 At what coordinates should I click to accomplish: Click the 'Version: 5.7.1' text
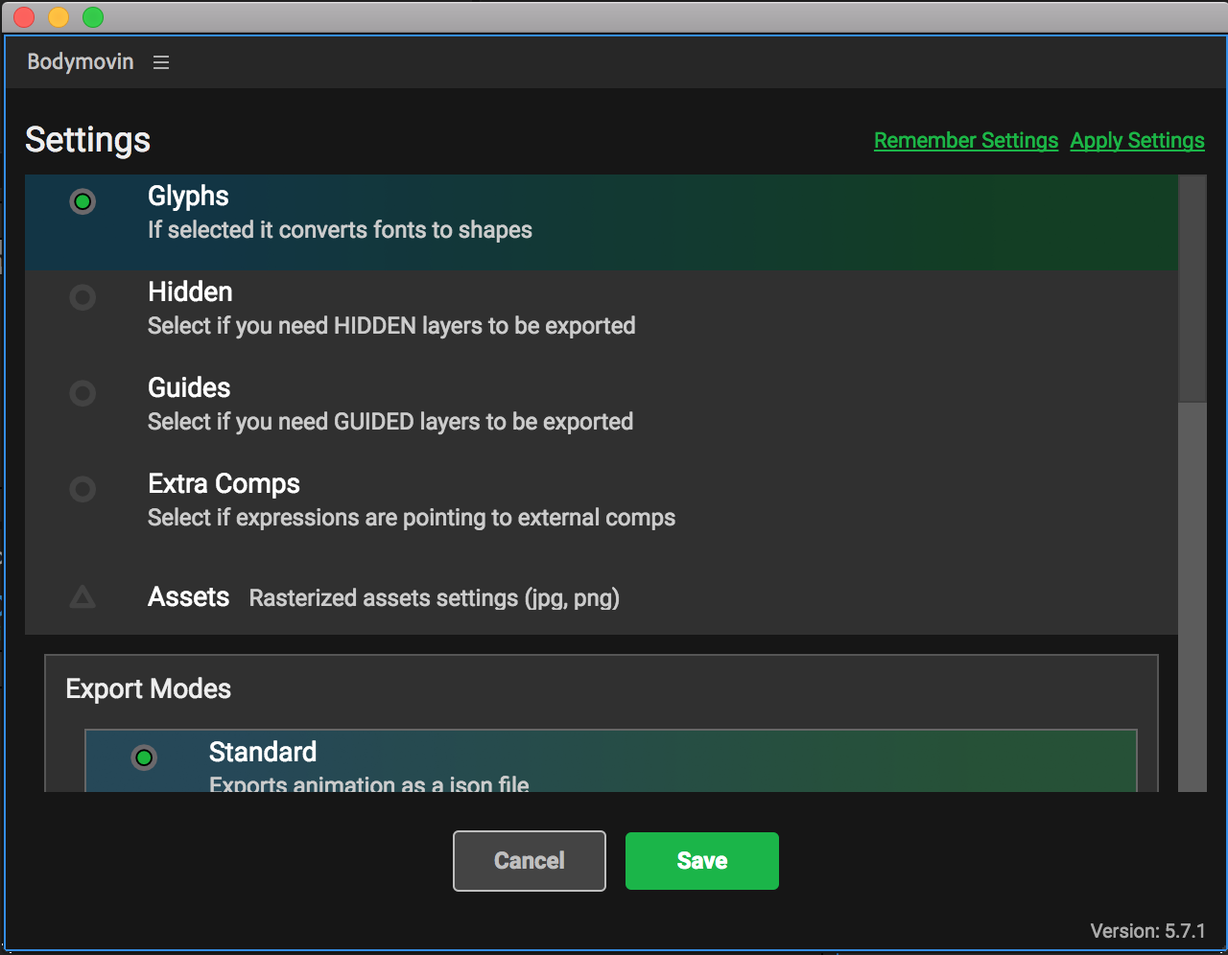[1147, 931]
